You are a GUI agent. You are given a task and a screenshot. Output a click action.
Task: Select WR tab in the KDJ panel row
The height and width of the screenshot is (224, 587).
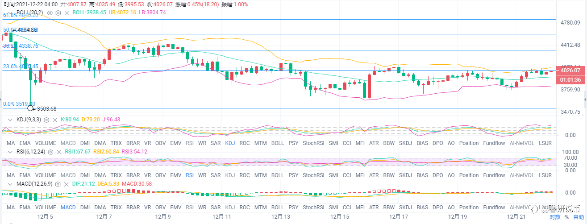coord(202,143)
